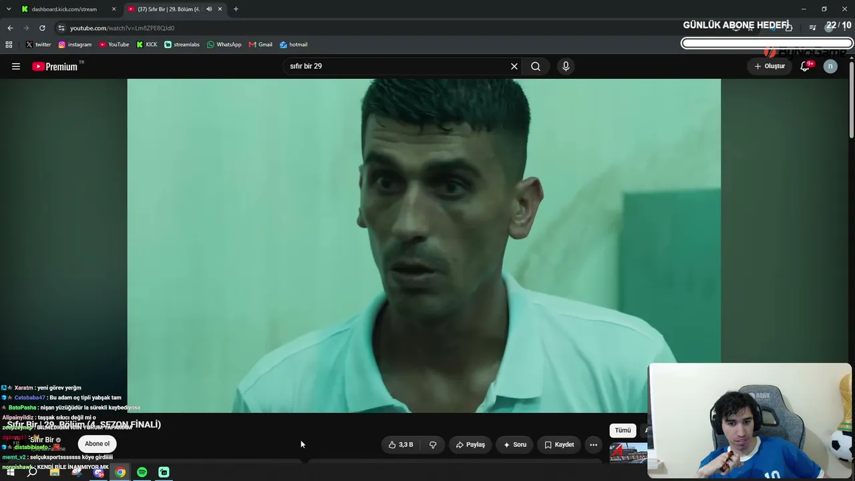
Task: Open Windows Start menu
Action: point(10,472)
